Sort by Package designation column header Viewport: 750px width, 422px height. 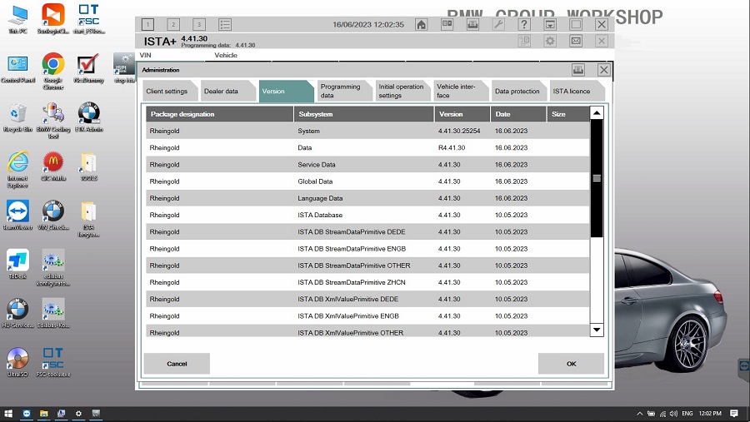[219, 114]
